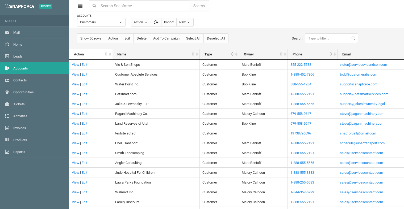
Task: View the Vic & Son Shops account
Action: (x=76, y=64)
